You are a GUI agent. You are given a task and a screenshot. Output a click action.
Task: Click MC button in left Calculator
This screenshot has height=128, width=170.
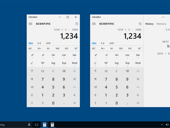30,49
